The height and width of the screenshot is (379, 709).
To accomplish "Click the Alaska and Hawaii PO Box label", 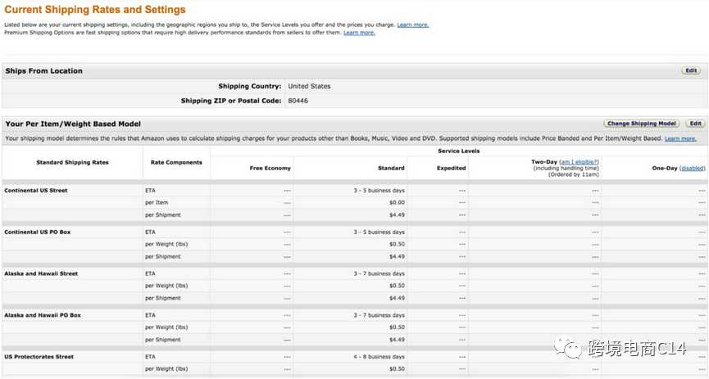I will (x=43, y=315).
